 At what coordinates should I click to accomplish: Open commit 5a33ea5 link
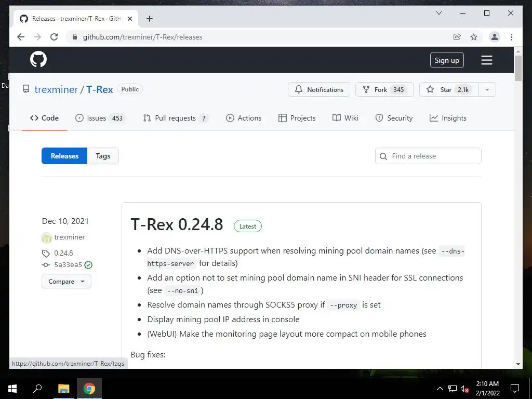[x=68, y=265]
